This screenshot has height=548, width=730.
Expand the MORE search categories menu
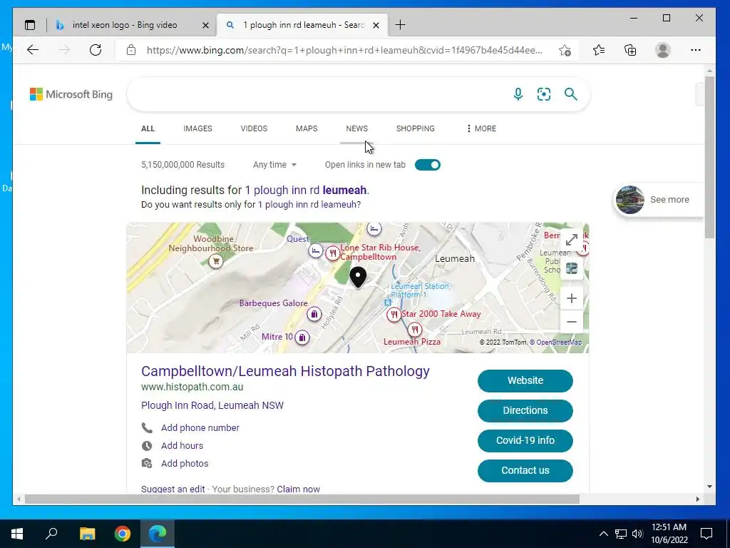click(481, 128)
